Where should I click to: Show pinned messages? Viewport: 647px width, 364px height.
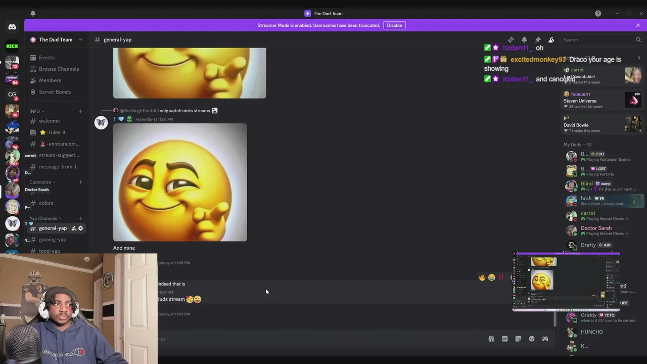[538, 40]
